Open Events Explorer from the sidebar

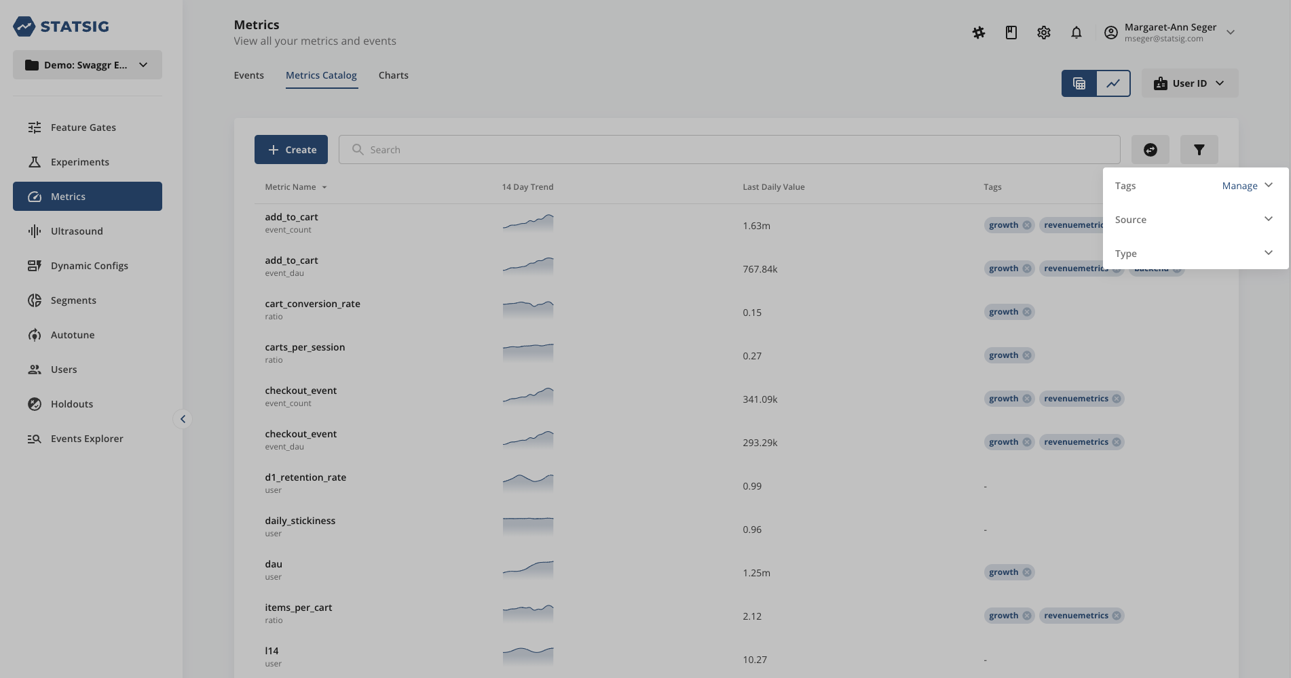(x=86, y=438)
